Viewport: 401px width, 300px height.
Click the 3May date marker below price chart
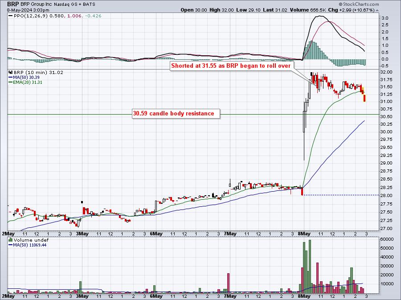[x=82, y=234]
